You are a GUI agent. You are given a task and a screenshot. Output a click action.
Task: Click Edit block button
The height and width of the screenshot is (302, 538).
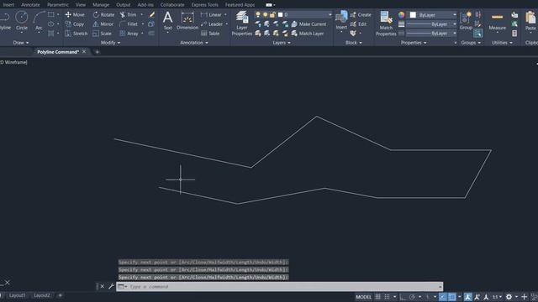pos(358,24)
